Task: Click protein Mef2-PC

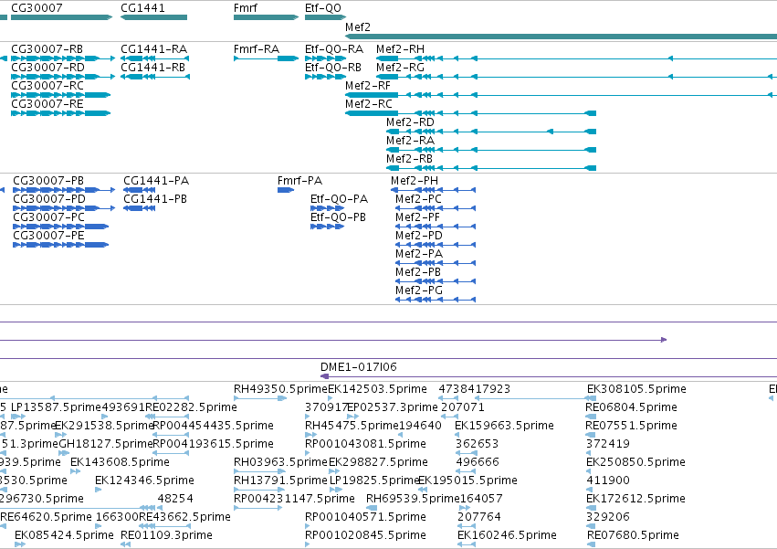Action: click(436, 208)
